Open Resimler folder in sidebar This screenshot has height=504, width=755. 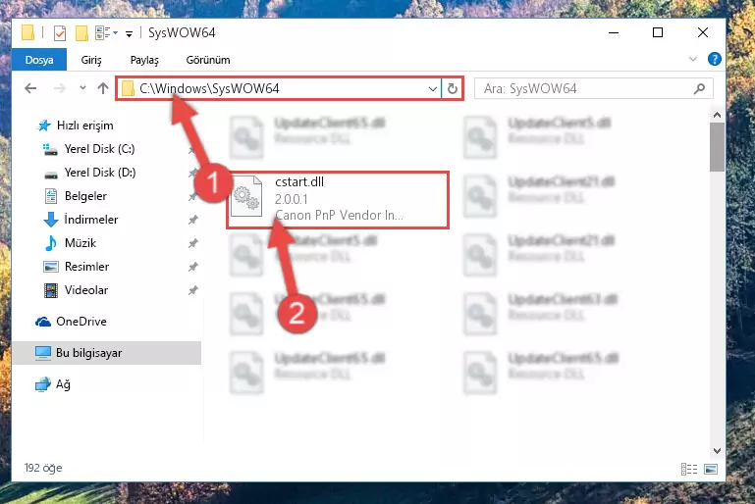point(86,267)
